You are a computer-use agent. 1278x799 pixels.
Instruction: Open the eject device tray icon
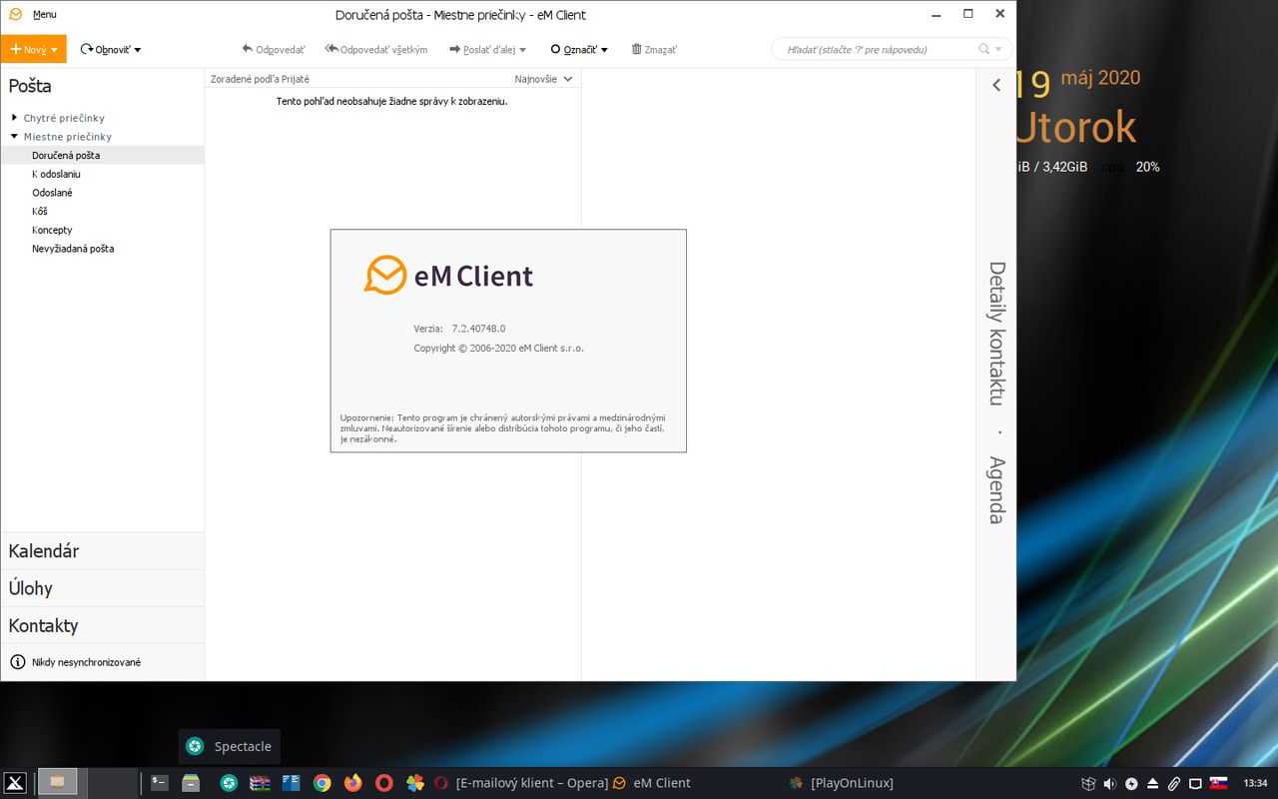pos(1152,783)
